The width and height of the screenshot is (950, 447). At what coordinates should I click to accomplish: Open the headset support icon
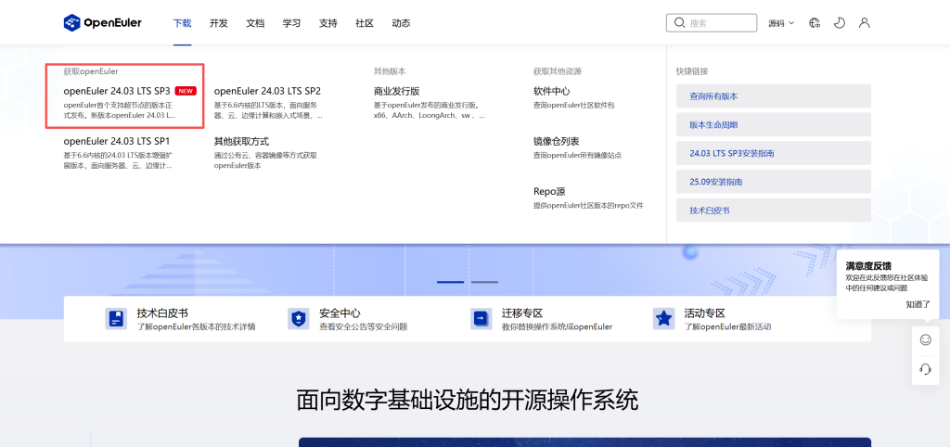pos(925,369)
